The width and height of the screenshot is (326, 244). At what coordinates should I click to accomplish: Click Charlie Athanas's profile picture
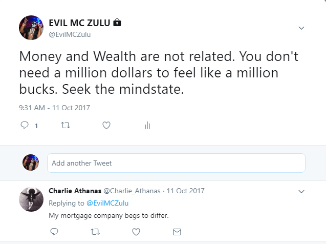(31, 198)
